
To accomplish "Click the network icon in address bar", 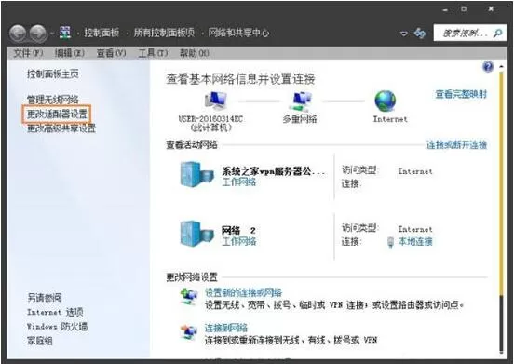I will click(x=65, y=33).
